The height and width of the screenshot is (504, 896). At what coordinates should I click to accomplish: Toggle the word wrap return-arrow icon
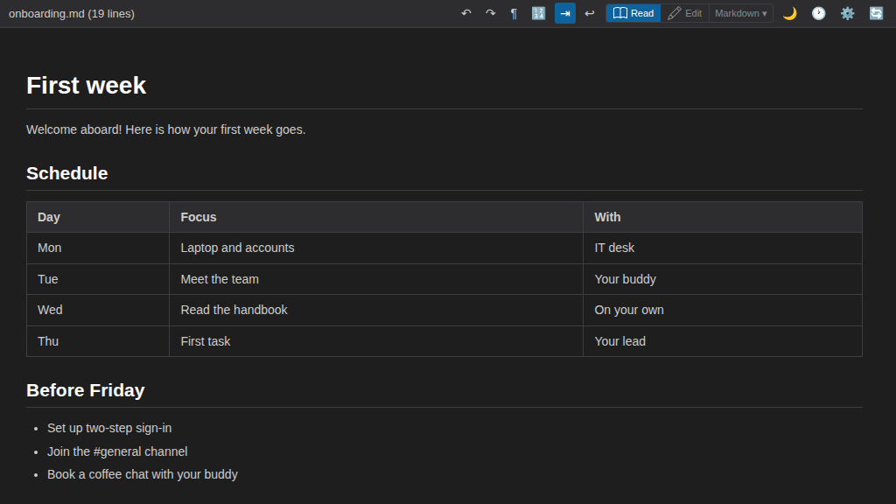pyautogui.click(x=590, y=13)
